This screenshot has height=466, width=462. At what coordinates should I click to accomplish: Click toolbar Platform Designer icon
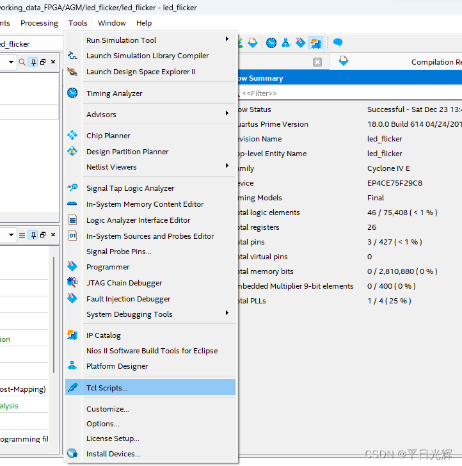coord(286,43)
